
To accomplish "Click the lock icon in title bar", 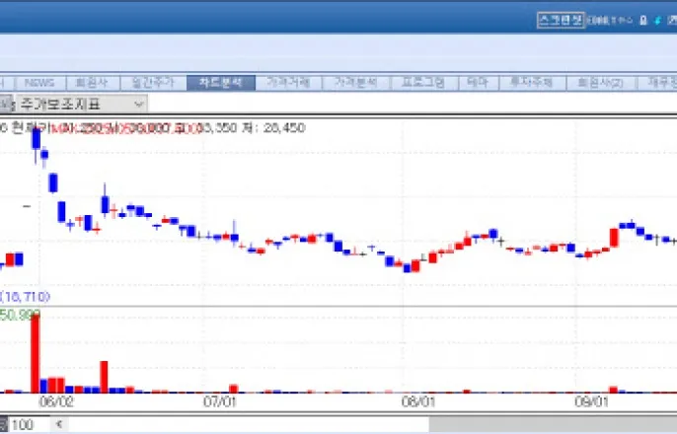I will pyautogui.click(x=642, y=21).
